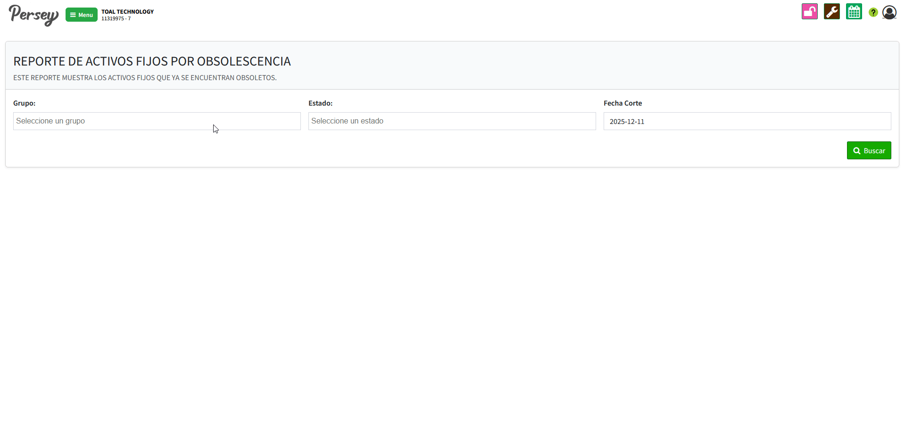Click the Persey logo

(x=33, y=15)
